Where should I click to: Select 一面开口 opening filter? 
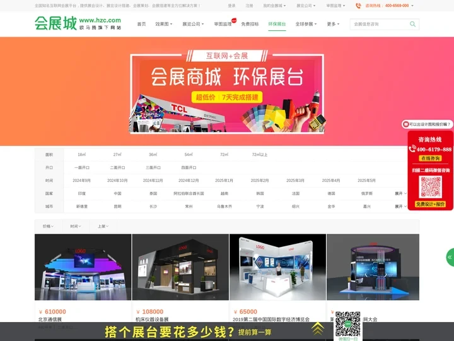click(82, 167)
